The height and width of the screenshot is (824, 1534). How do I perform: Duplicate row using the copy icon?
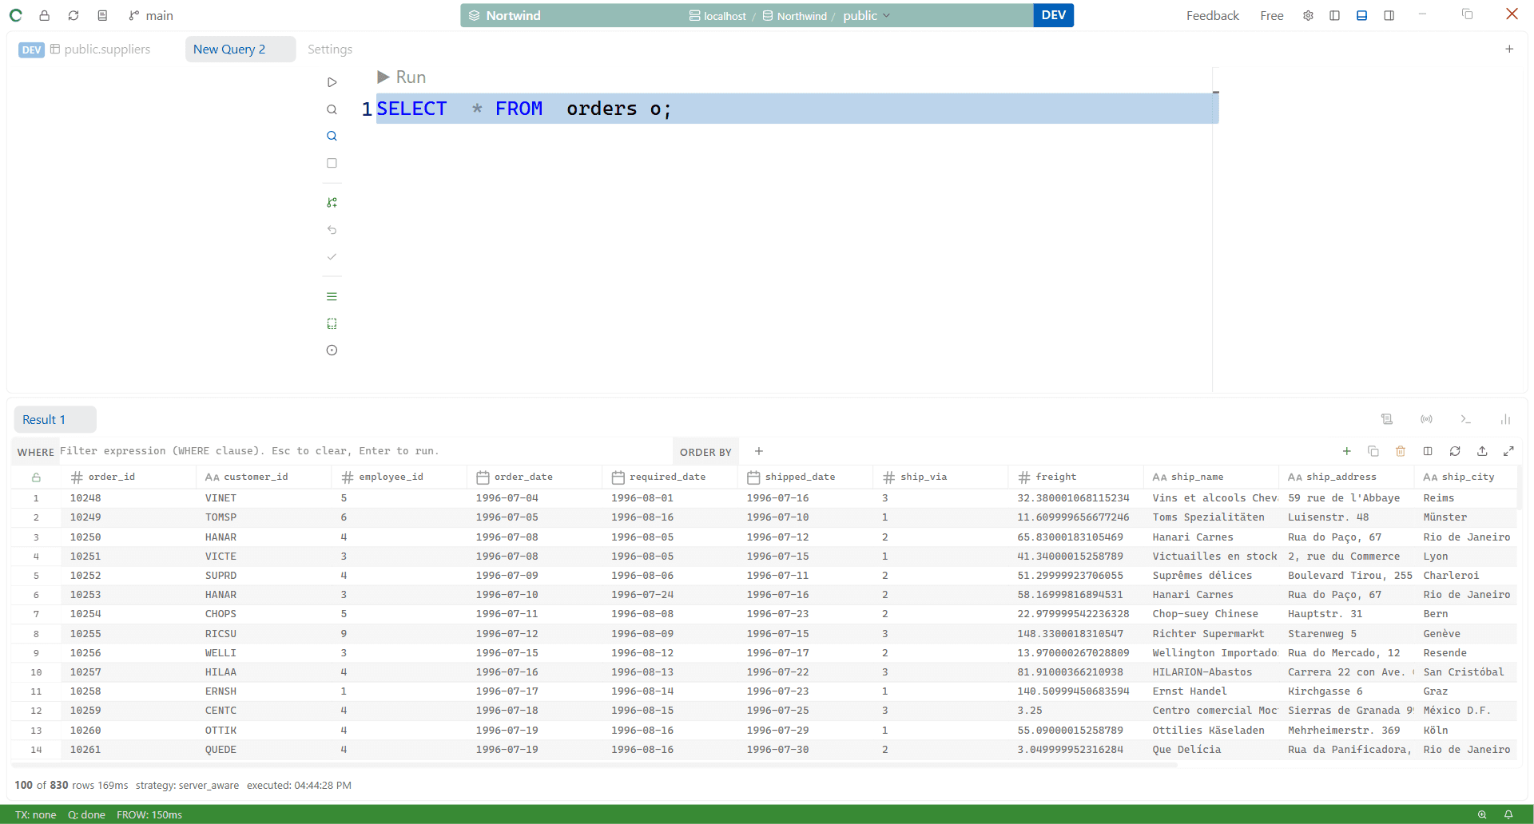click(1373, 451)
